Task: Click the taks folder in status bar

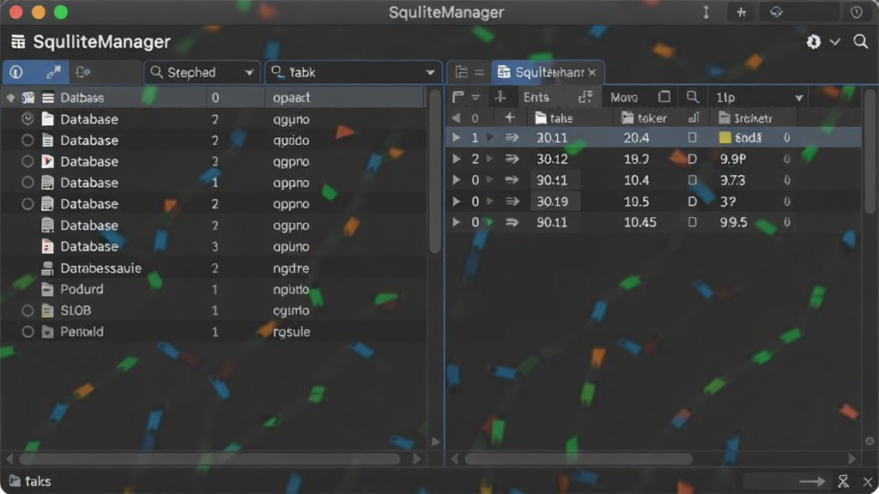Action: [x=30, y=481]
